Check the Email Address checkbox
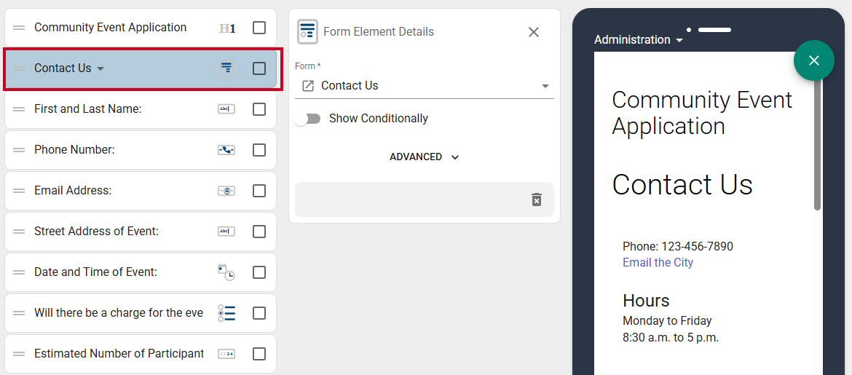Viewport: 852px width, 375px height. click(x=259, y=191)
